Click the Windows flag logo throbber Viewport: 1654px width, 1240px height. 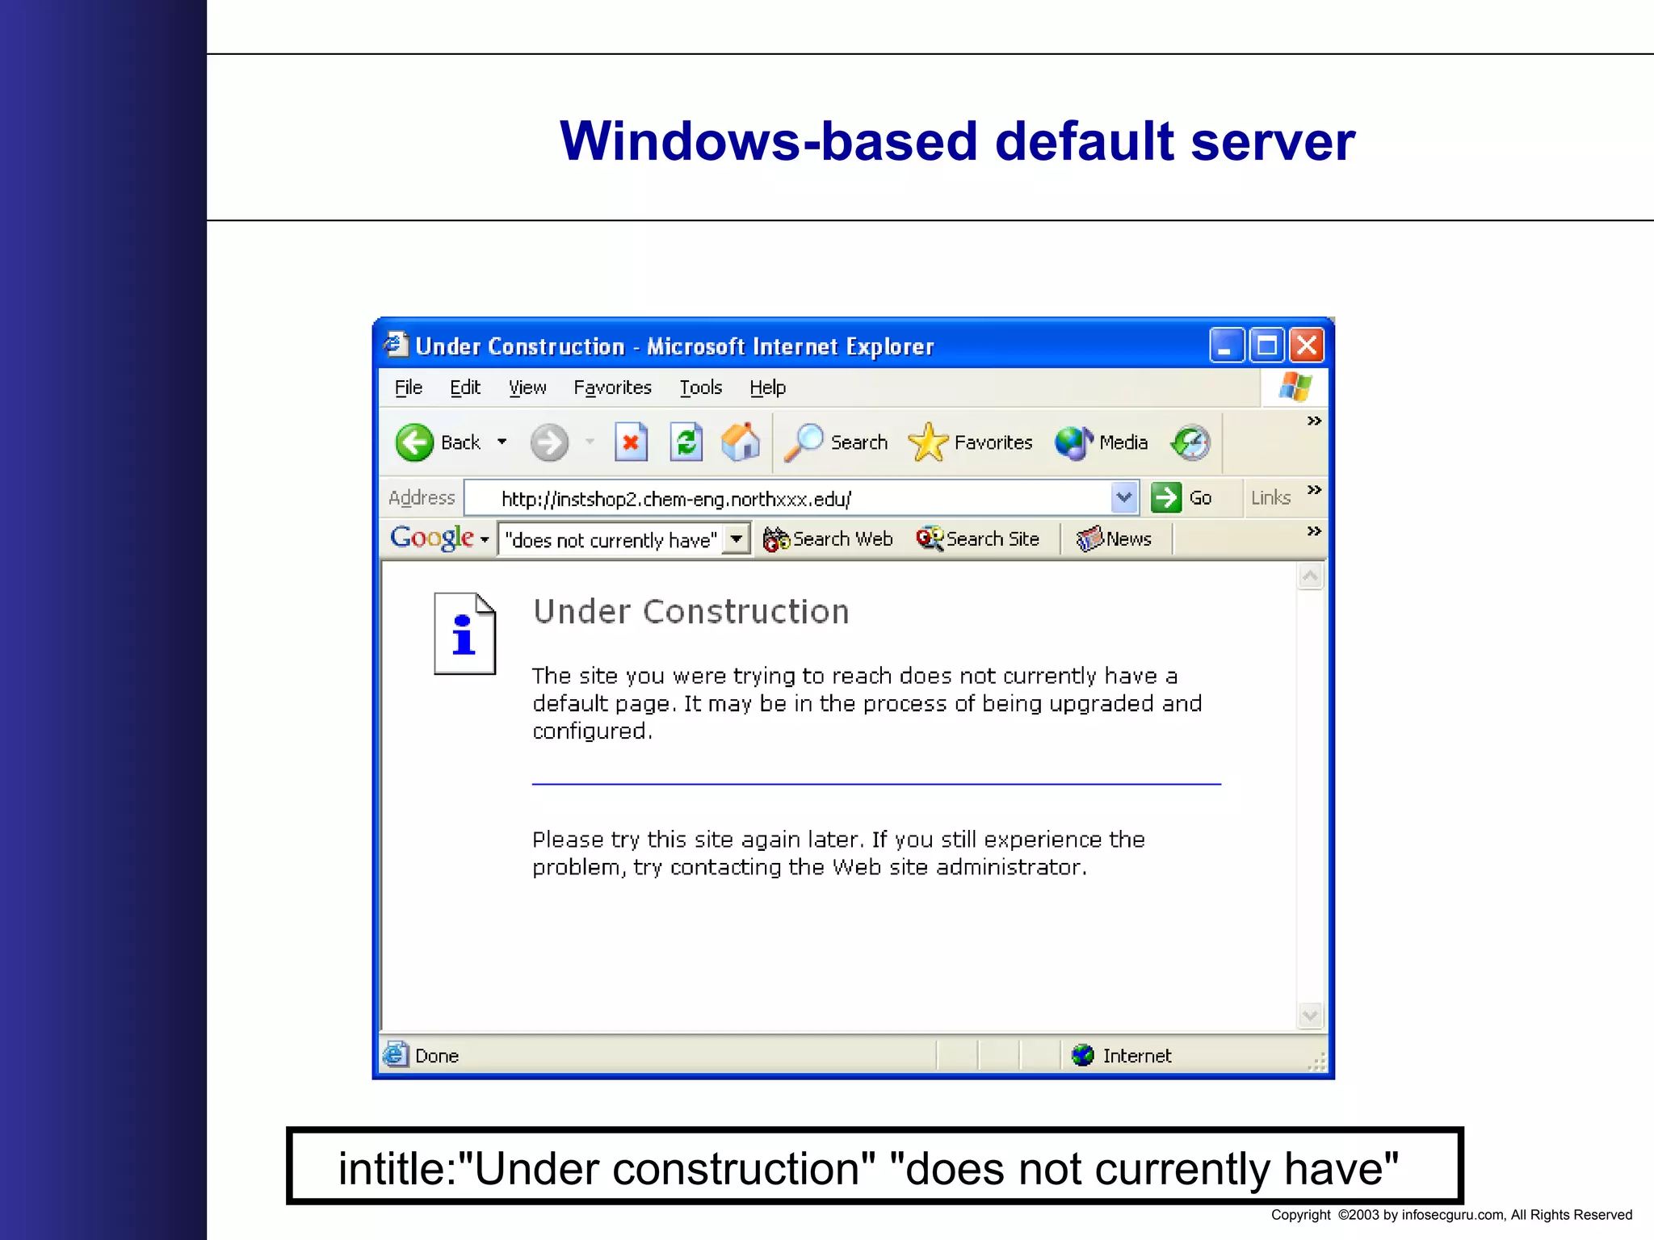1295,387
